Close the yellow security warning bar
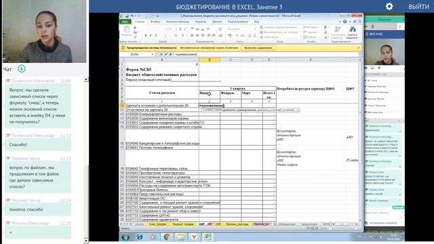The image size is (434, 244). pyautogui.click(x=359, y=48)
